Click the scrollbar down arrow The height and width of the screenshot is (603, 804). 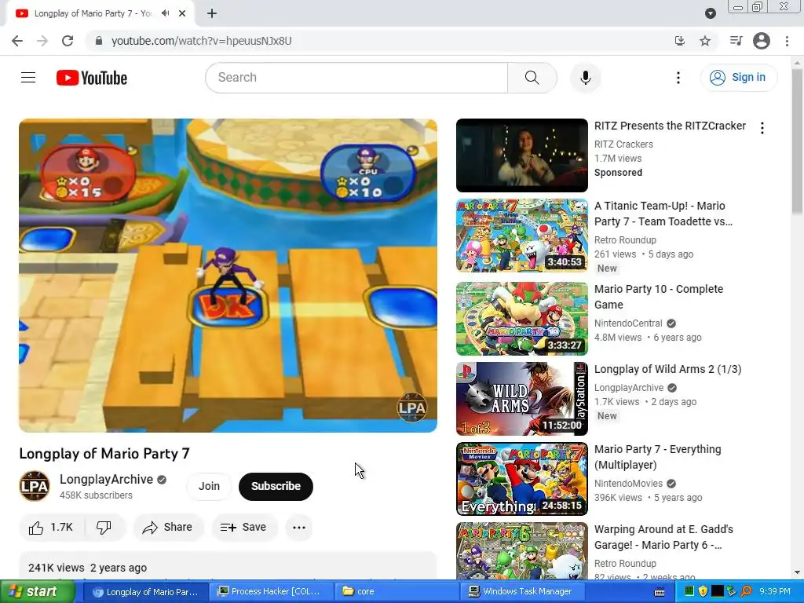797,572
